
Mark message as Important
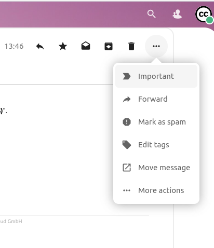pos(156,76)
